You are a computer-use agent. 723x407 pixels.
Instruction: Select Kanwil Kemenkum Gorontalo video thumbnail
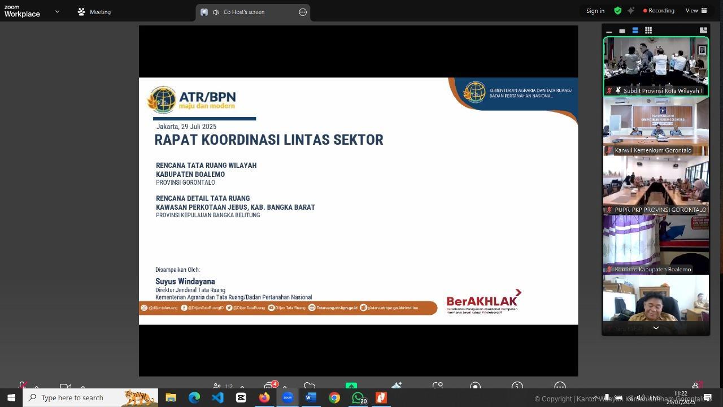tap(656, 125)
